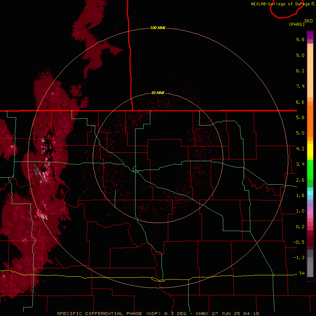The image size is (316, 316).
Task: Click the -1.3 color scale value
Action: [x=299, y=258]
